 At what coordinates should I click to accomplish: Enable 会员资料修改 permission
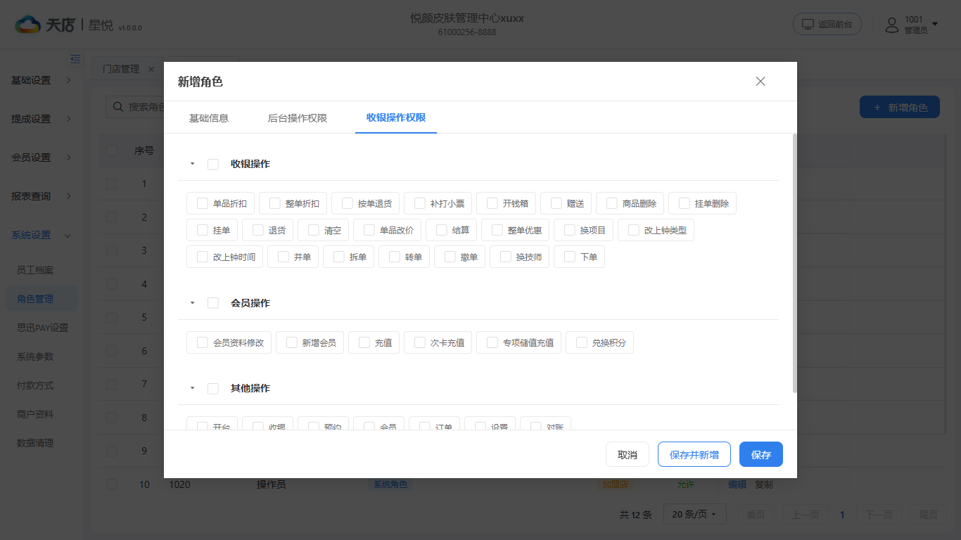203,342
